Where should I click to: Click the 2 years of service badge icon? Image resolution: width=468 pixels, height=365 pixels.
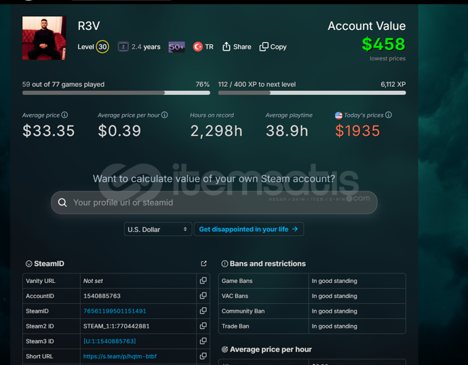click(123, 47)
